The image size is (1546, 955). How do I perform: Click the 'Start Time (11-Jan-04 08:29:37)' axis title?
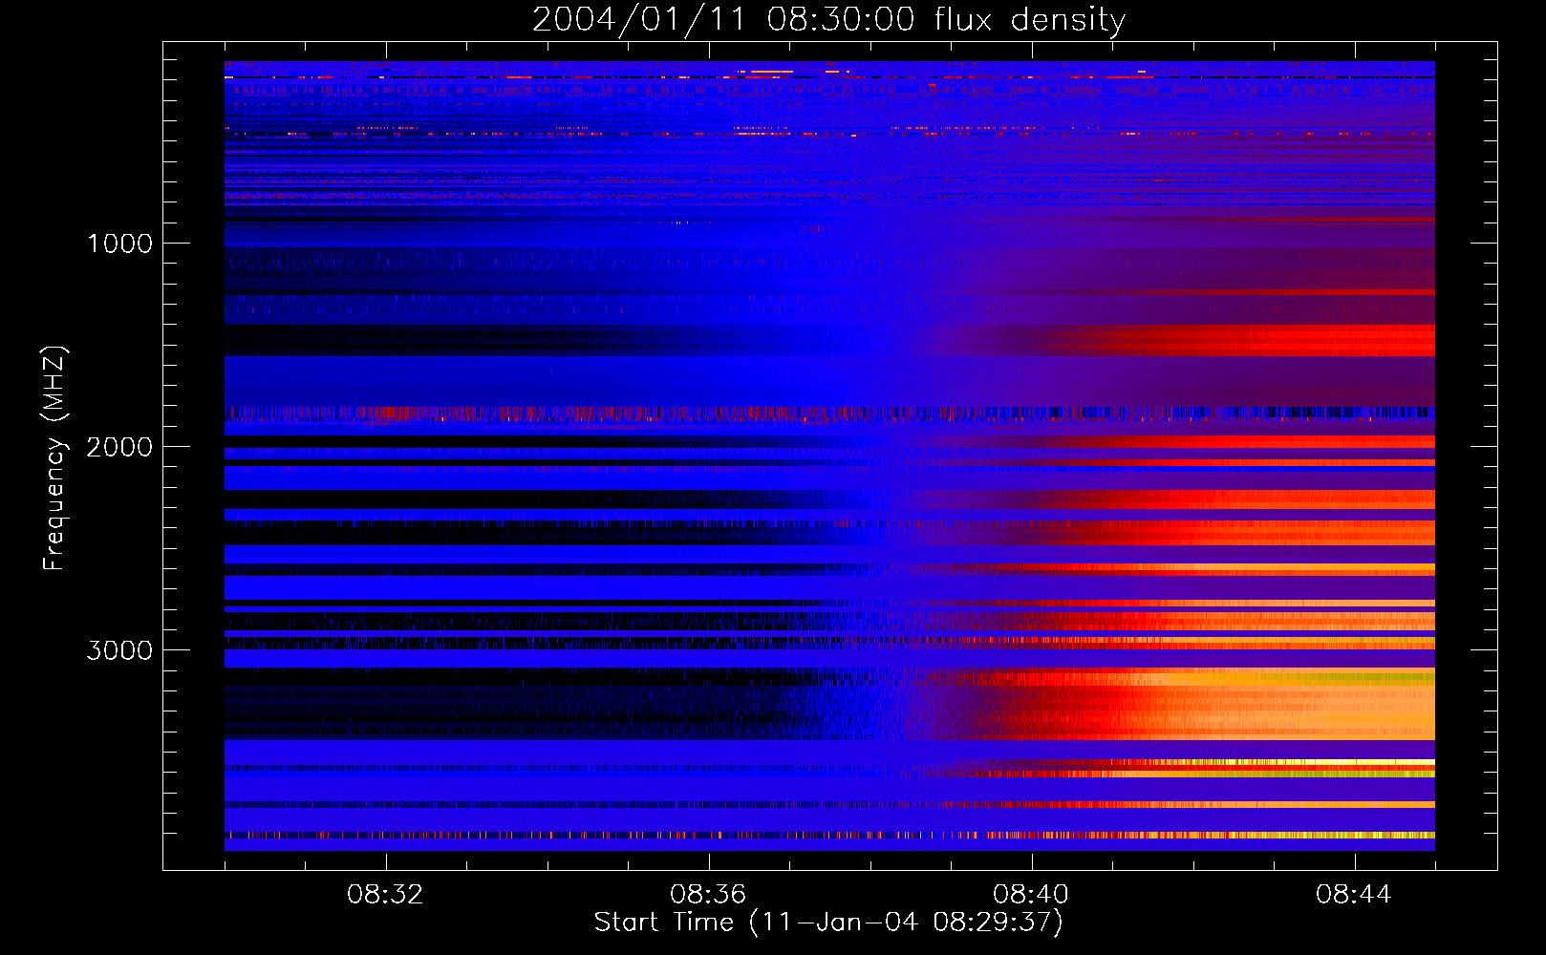pos(828,923)
